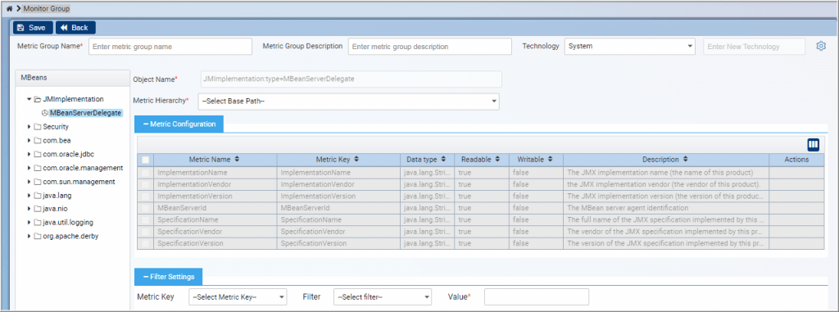Image resolution: width=839 pixels, height=312 pixels.
Task: Collapse the JMImplementation tree node
Action: tap(29, 99)
